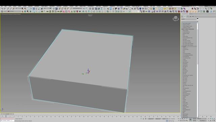The width and height of the screenshot is (216, 122).
Task: Open Edit Named Selection Sets
Action: [x=71, y=9]
